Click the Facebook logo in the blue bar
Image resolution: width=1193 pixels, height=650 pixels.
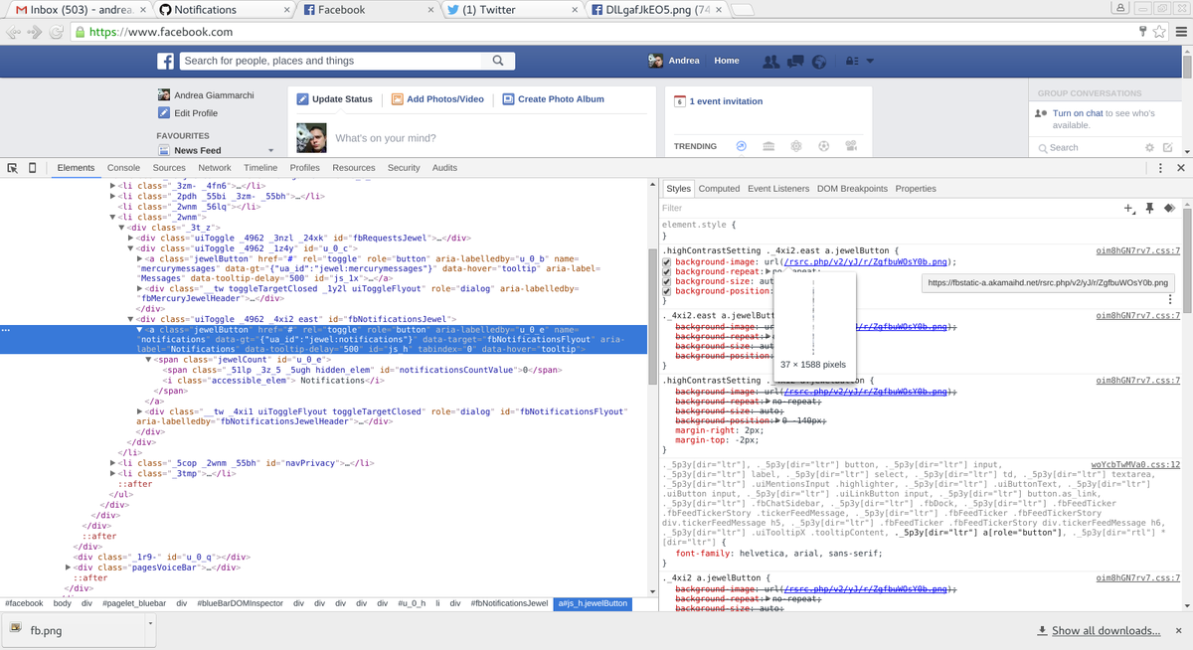(166, 61)
